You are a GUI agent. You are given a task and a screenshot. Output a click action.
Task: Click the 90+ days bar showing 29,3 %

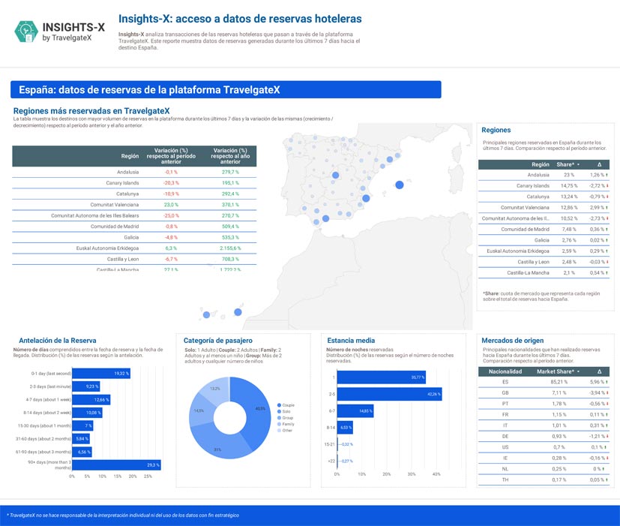(117, 465)
